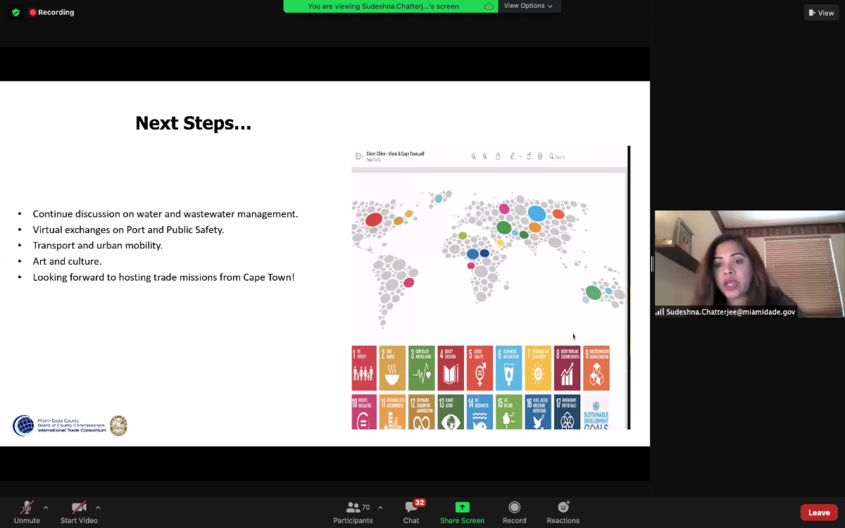Click the signal strength icon beside Sudeshna's name

click(x=660, y=312)
